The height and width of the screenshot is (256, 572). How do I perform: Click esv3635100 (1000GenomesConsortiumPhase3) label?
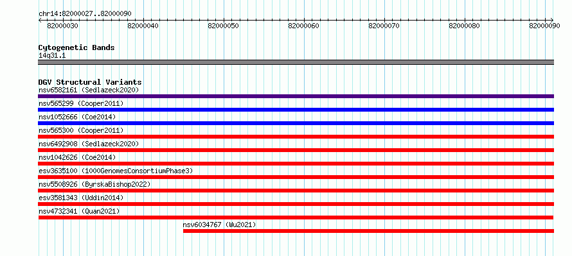(x=116, y=171)
